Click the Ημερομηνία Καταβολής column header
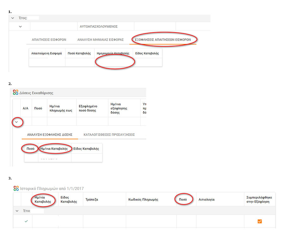288x237 pixels. (x=113, y=53)
